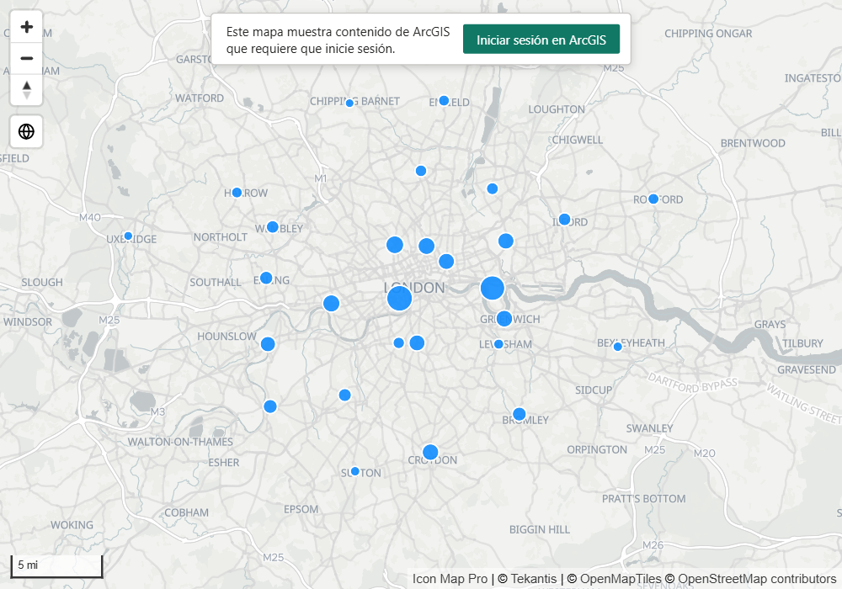Select the marker at Bromley

[x=519, y=414]
